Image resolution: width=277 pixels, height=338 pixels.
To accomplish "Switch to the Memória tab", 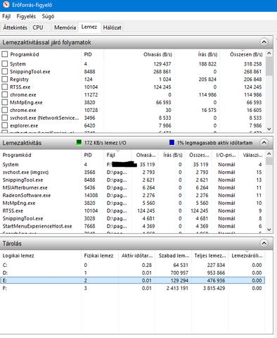I will tap(65, 27).
